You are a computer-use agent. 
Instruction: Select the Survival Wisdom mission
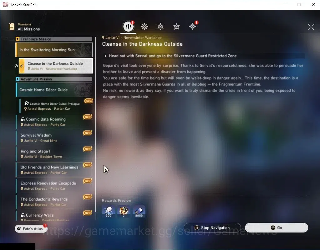coord(54,137)
